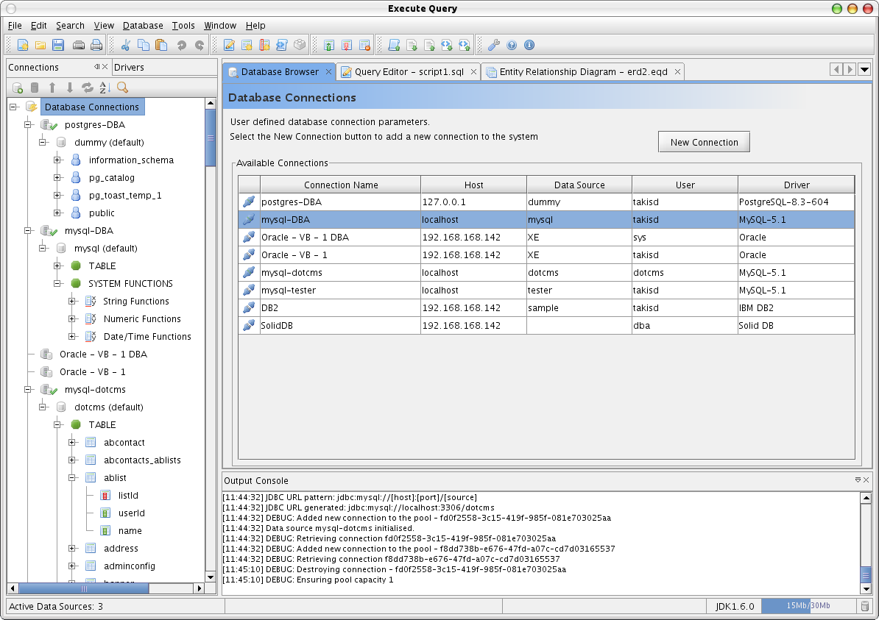Click the trash can garbage collection icon

[865, 606]
